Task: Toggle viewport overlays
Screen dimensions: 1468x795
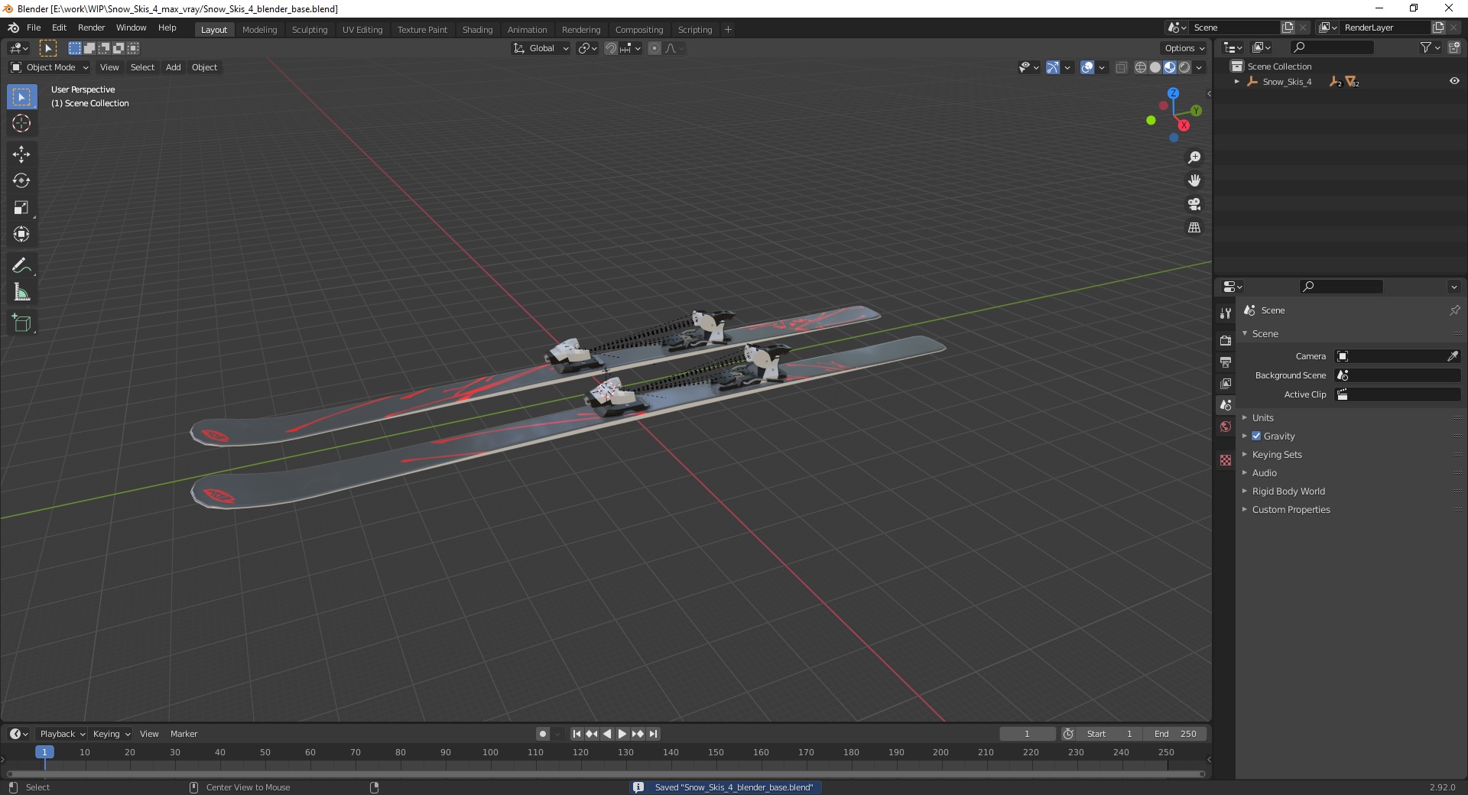Action: point(1087,67)
